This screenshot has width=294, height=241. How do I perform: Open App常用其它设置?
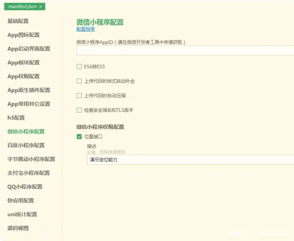pyautogui.click(x=29, y=104)
